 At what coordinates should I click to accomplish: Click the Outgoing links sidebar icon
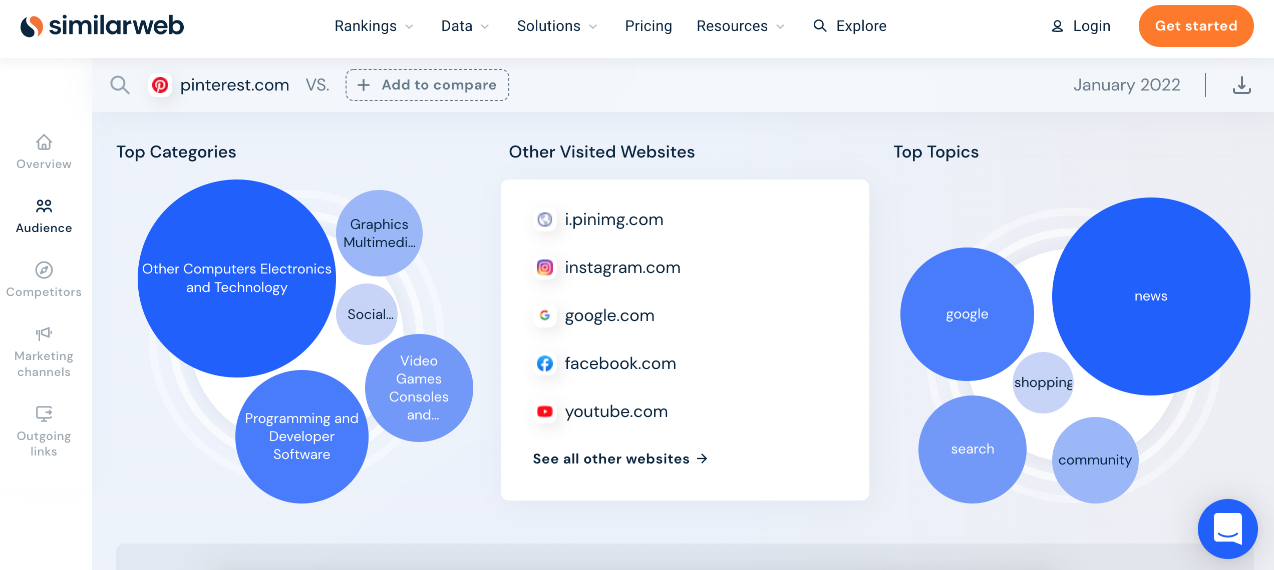click(x=44, y=413)
